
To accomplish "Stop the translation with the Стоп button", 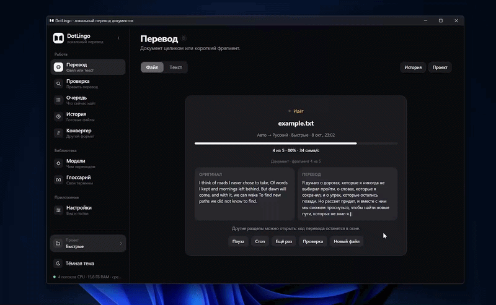I will (x=260, y=241).
